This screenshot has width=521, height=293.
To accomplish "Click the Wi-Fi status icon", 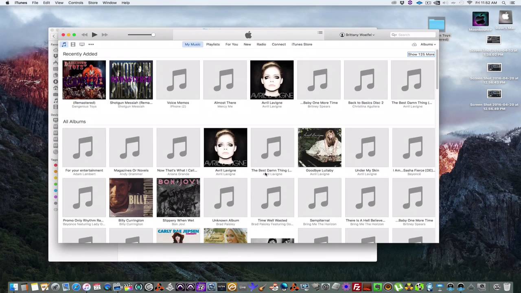I will click(469, 3).
